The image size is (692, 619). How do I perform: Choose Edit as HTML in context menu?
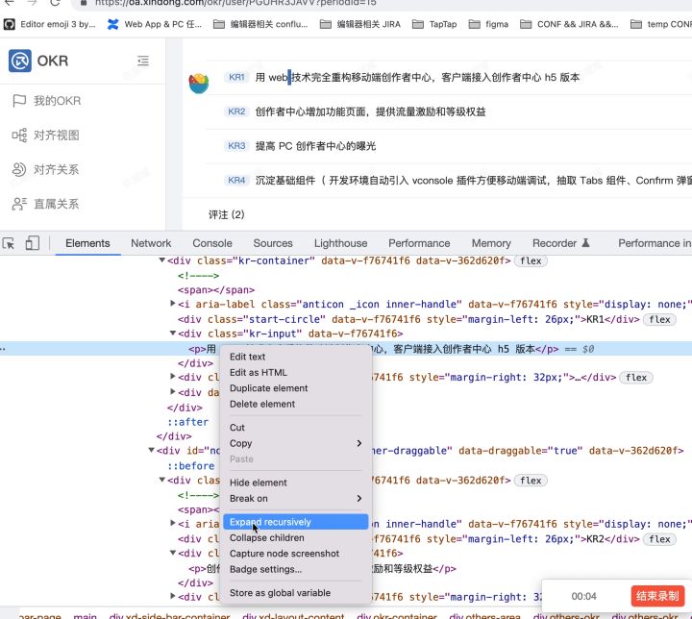296,373
